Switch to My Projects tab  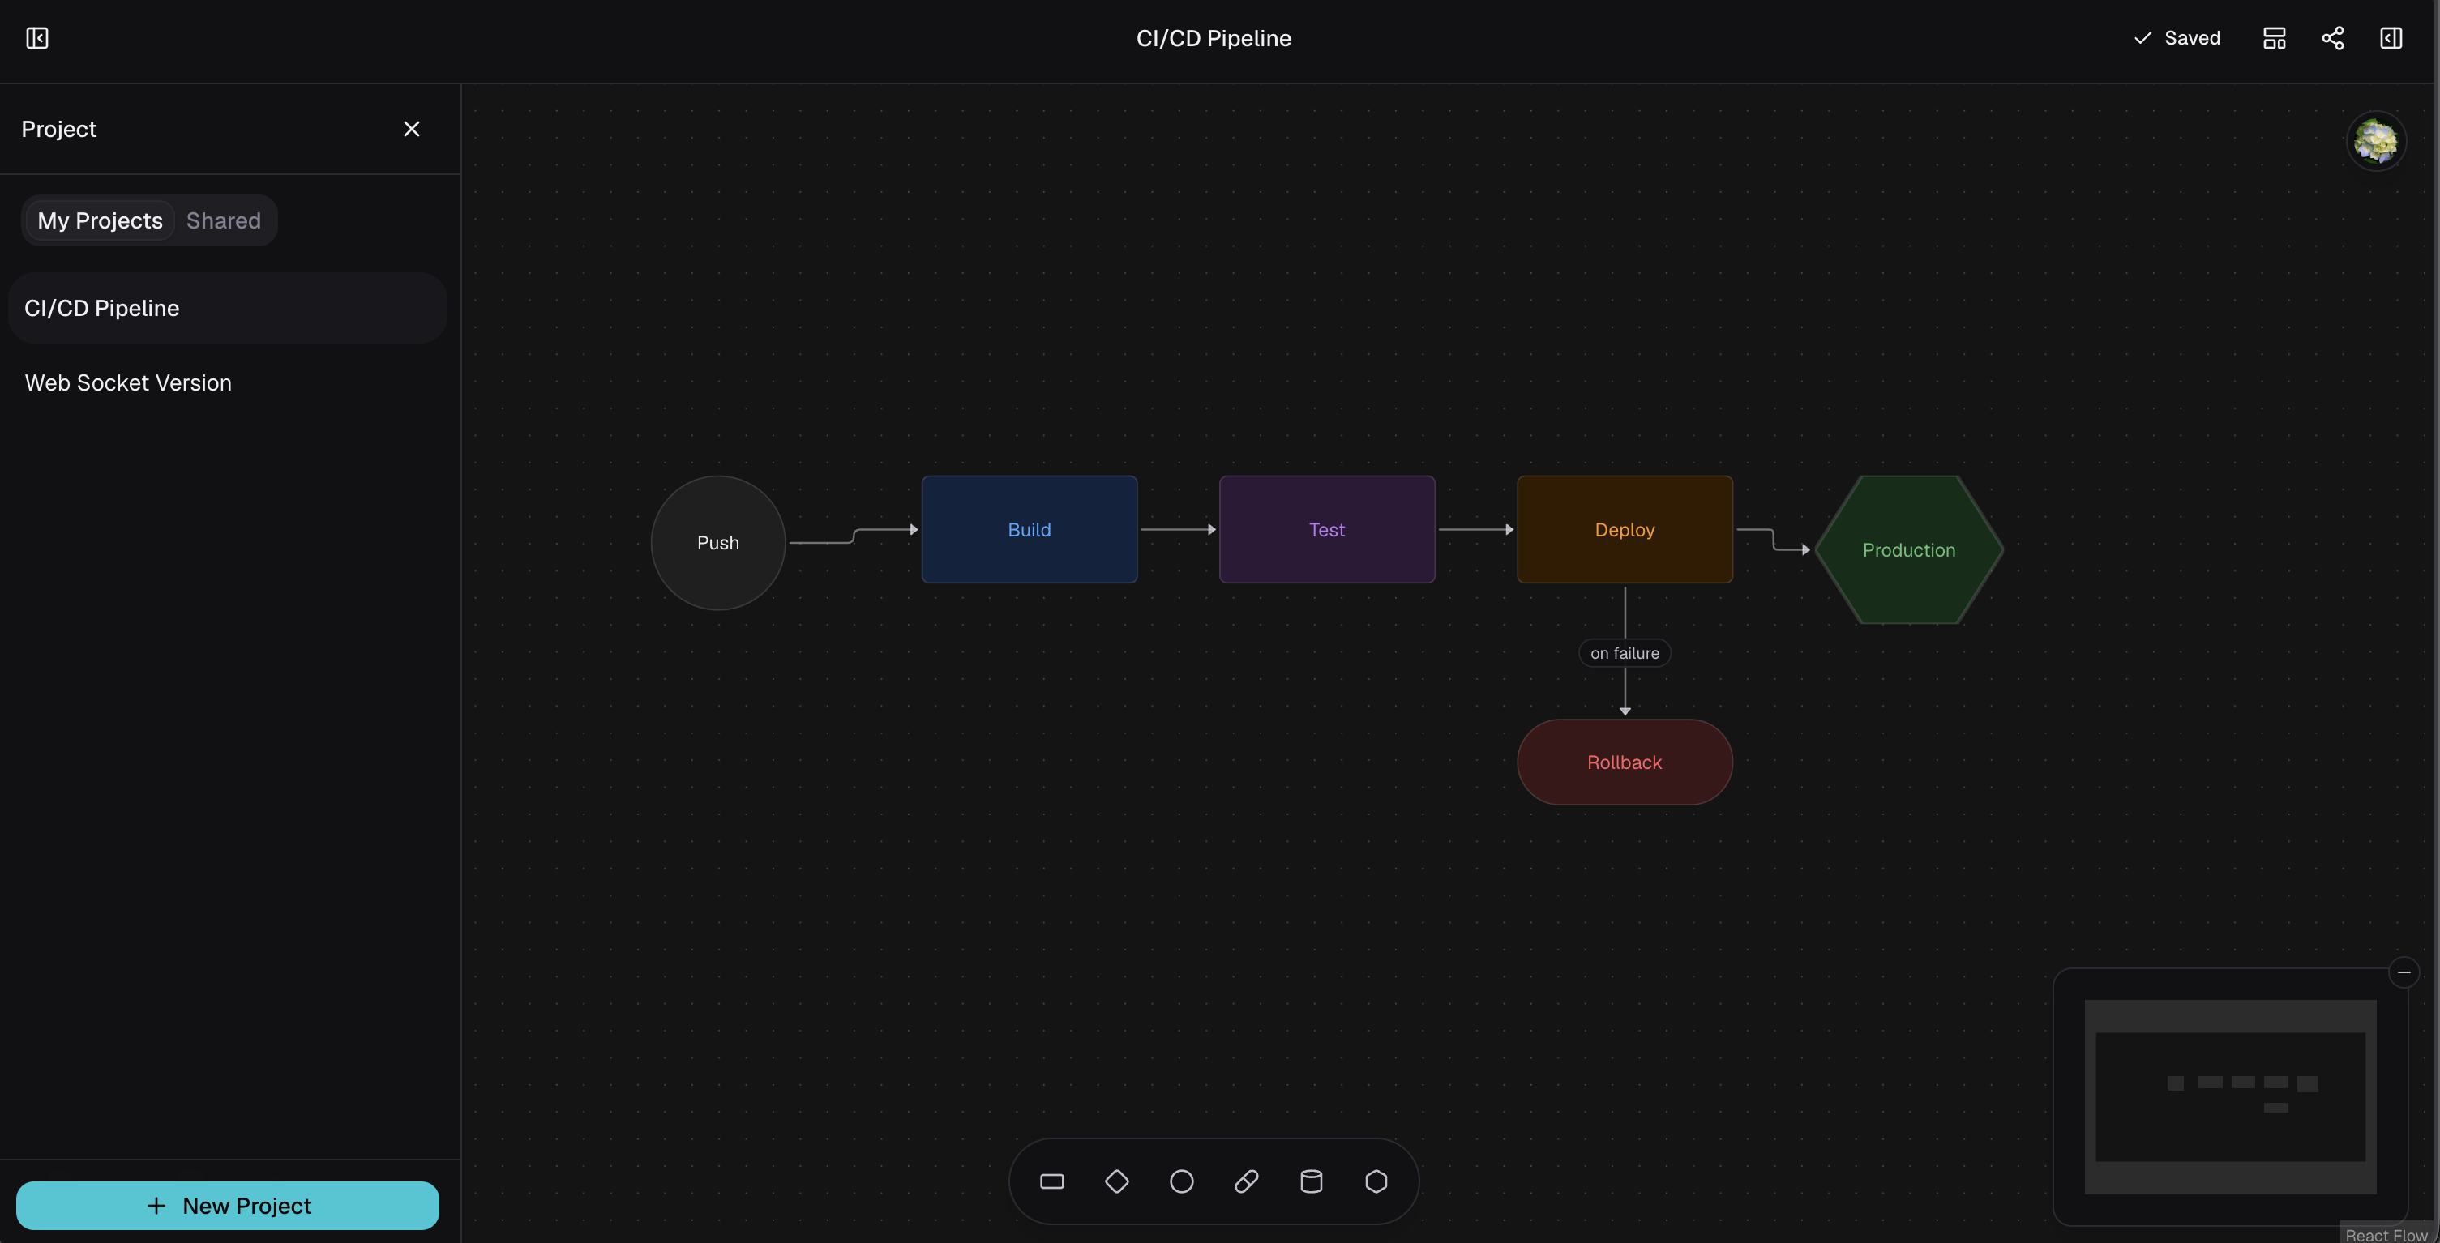coord(100,220)
